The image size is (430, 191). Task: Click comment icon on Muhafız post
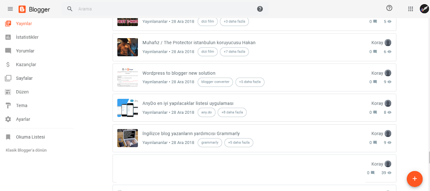[375, 52]
